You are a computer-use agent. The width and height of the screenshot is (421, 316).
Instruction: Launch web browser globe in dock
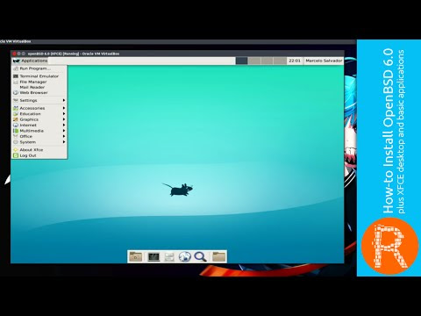coord(185,257)
